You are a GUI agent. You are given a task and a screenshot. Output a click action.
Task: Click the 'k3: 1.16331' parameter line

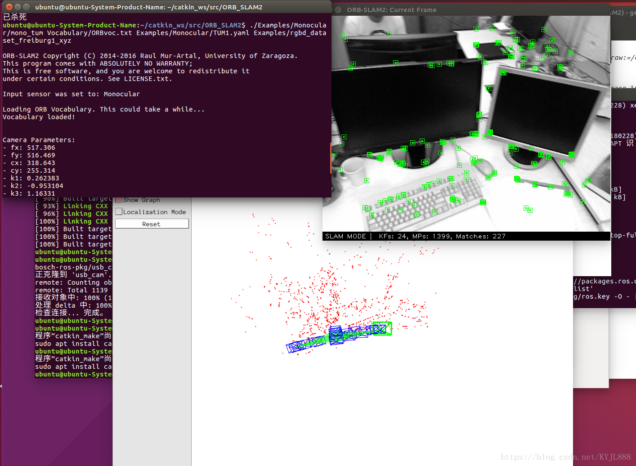[29, 193]
